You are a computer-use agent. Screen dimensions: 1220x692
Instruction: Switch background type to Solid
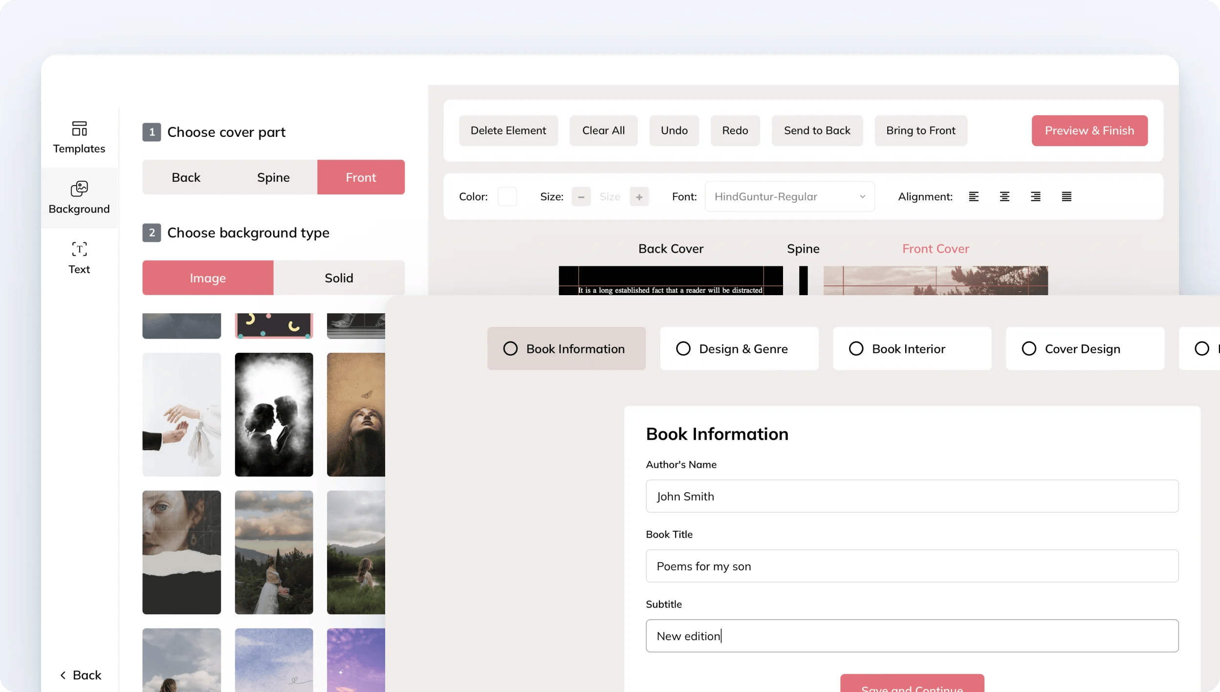pyautogui.click(x=339, y=278)
